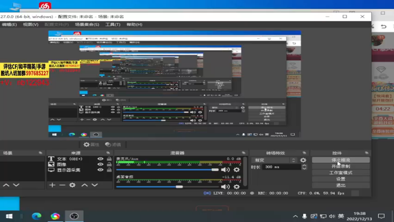The image size is (394, 222).
Task: Add a new source with the plus icon
Action: (x=52, y=185)
